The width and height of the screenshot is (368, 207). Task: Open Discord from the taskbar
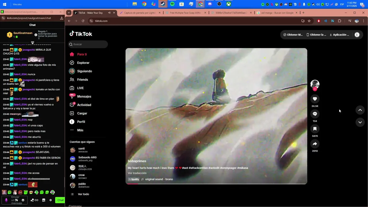point(210,4)
